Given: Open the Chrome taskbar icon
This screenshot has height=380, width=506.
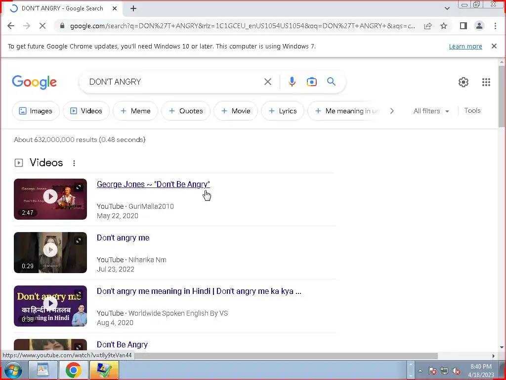Looking at the screenshot, I should [73, 370].
